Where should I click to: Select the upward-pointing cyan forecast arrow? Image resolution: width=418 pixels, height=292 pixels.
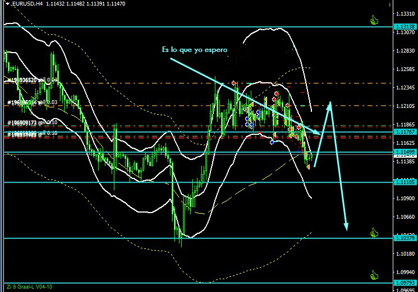[323, 134]
